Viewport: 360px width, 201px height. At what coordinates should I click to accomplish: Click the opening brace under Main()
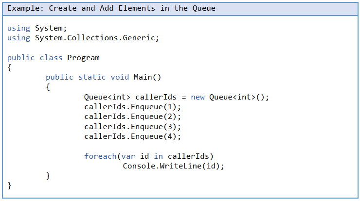click(48, 87)
